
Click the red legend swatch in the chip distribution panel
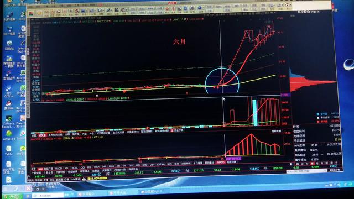(318, 122)
